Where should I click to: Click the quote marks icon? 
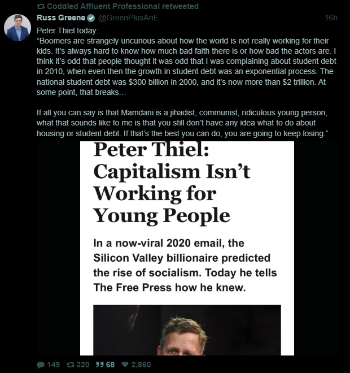99,365
